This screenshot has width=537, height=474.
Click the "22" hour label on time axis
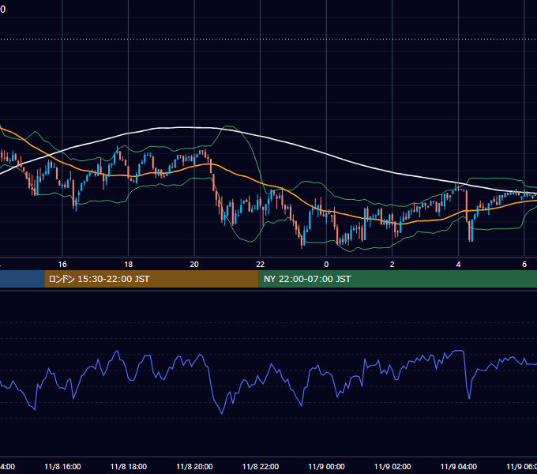point(261,265)
